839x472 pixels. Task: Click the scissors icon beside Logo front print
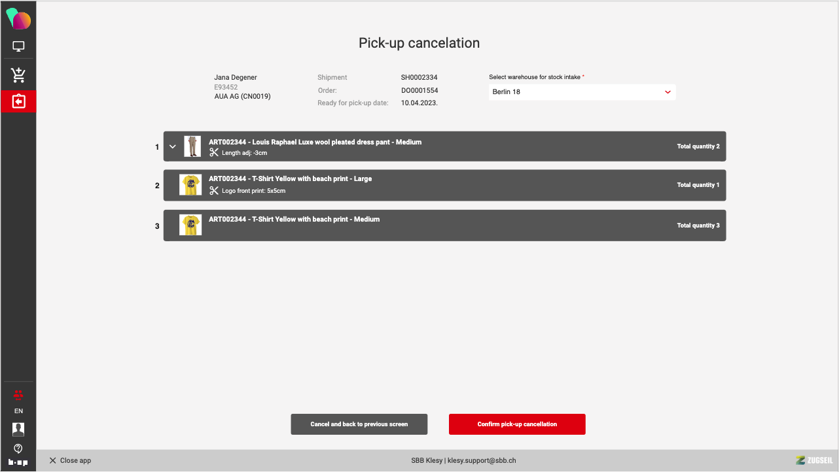(x=214, y=191)
